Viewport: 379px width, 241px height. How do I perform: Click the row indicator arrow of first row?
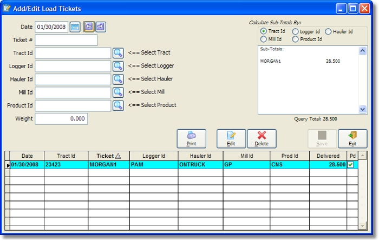8,165
